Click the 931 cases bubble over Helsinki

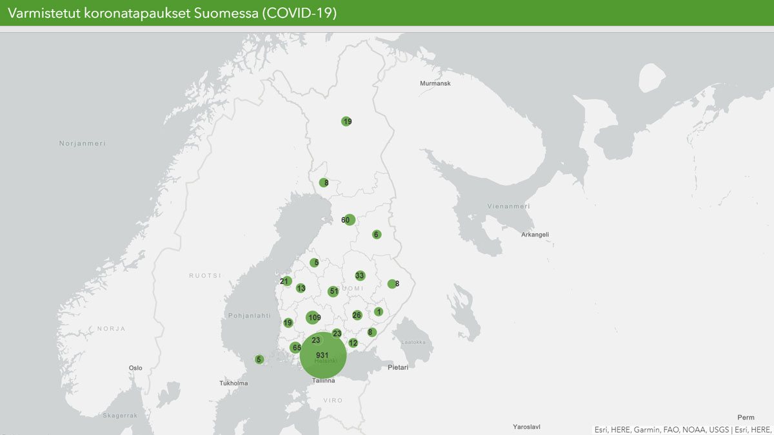[x=323, y=356]
